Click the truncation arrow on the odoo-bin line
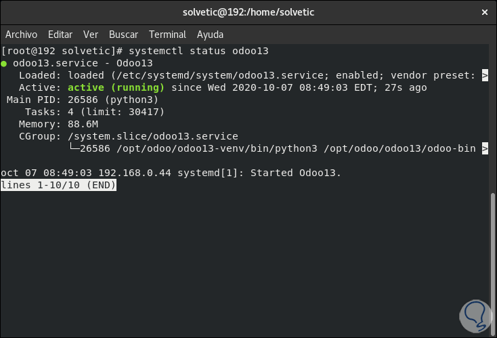 [x=485, y=148]
